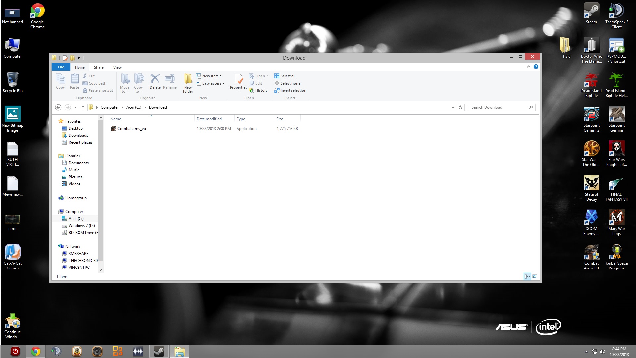636x358 pixels.
Task: Open the Easy access dropdown
Action: pos(210,83)
